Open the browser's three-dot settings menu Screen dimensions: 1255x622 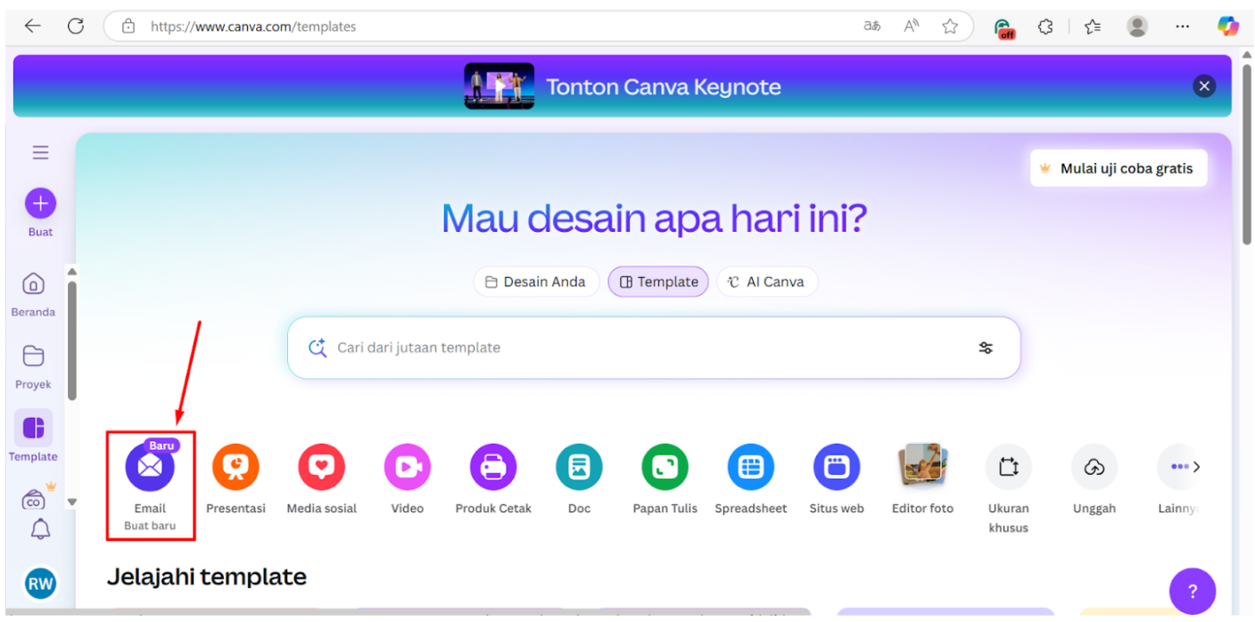coord(1183,26)
